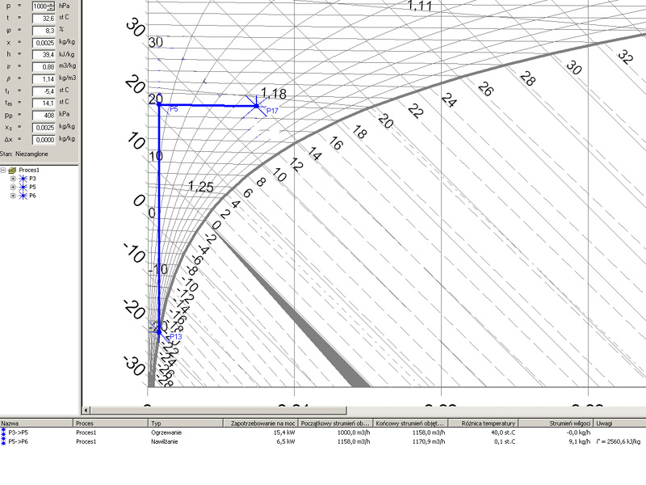Image resolution: width=646 pixels, height=485 pixels.
Task: Click the Różnica temperatury column header
Action: [483, 423]
